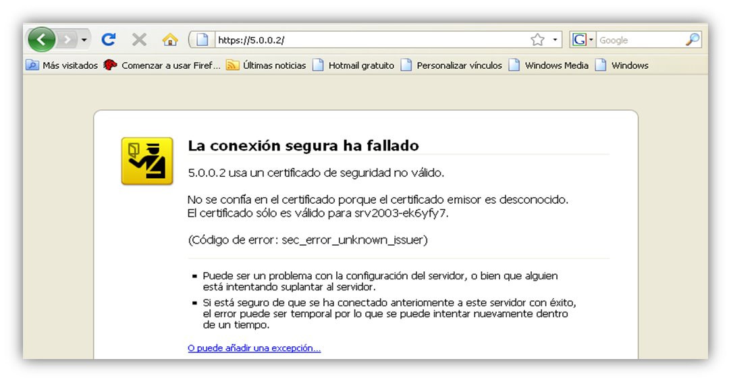731x382 pixels.
Task: Click the heading La conexión segura ha fallado
Action: (x=303, y=146)
